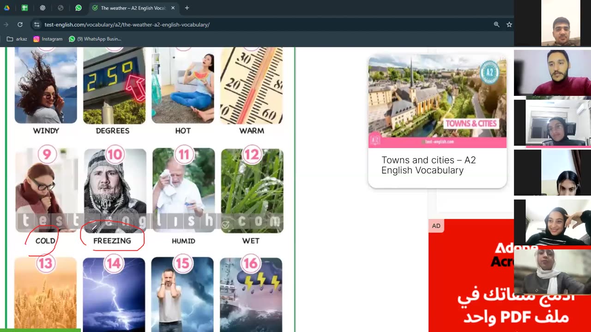
Task: Open the Towns & Cities card image
Action: (437, 101)
